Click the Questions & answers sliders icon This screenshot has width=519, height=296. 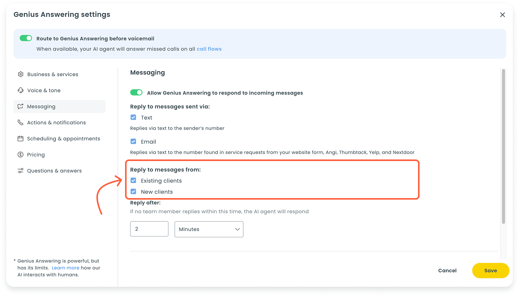point(21,171)
